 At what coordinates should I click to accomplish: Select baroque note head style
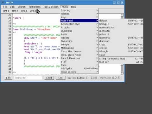[121, 24]
